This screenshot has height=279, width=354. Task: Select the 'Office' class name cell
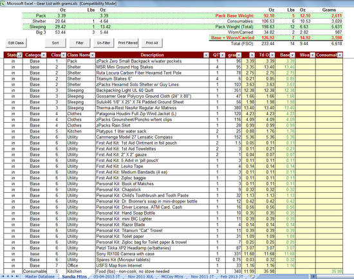pyautogui.click(x=81, y=265)
